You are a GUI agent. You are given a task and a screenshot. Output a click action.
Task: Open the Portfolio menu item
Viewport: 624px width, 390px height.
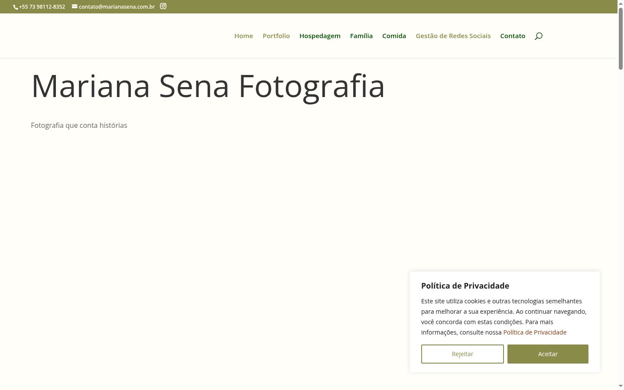coord(276,36)
